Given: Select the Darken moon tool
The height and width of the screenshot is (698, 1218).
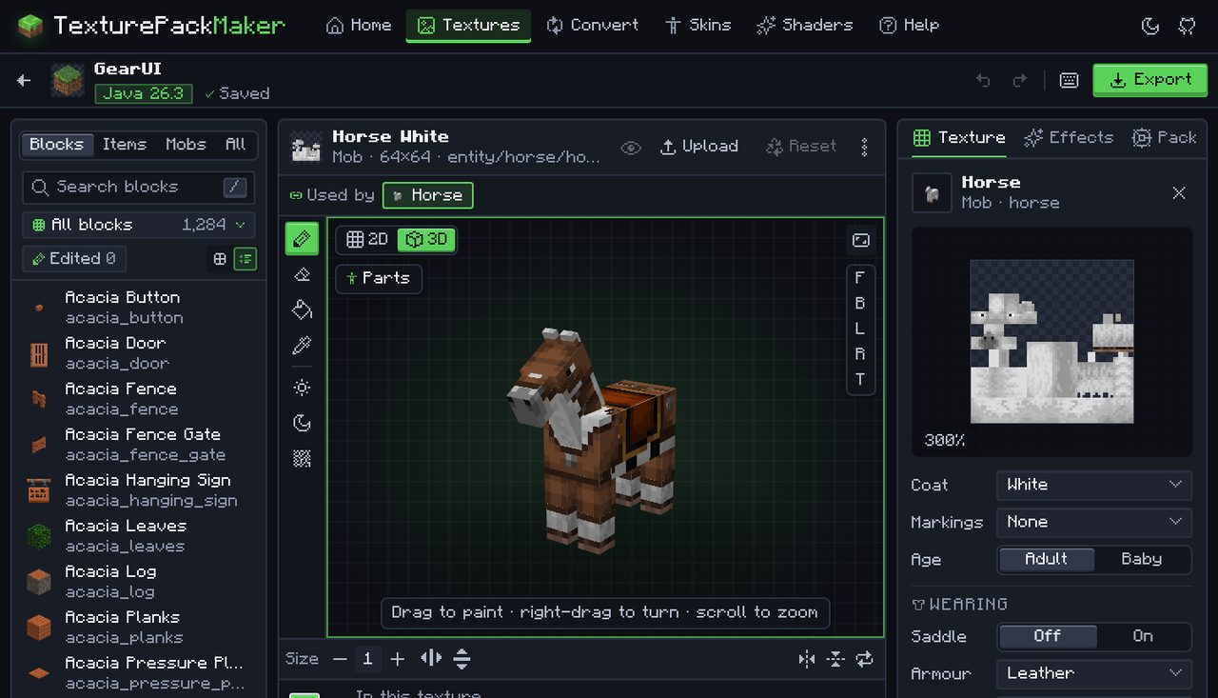Looking at the screenshot, I should (x=302, y=423).
